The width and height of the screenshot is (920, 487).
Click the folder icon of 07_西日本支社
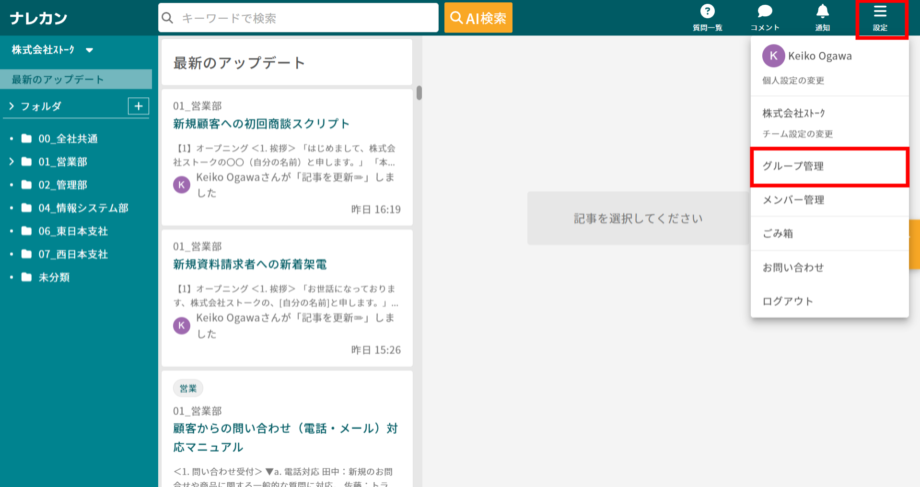27,254
